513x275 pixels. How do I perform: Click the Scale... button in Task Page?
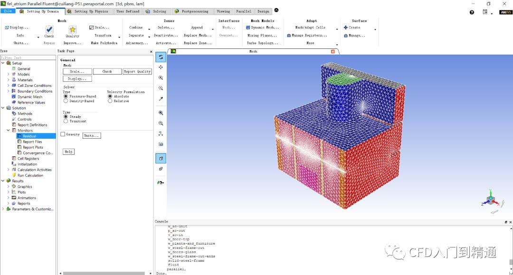(x=77, y=71)
